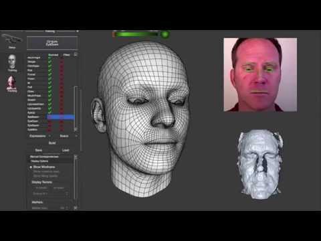
Task: Open the Expressions dropdown
Action: coord(39,136)
